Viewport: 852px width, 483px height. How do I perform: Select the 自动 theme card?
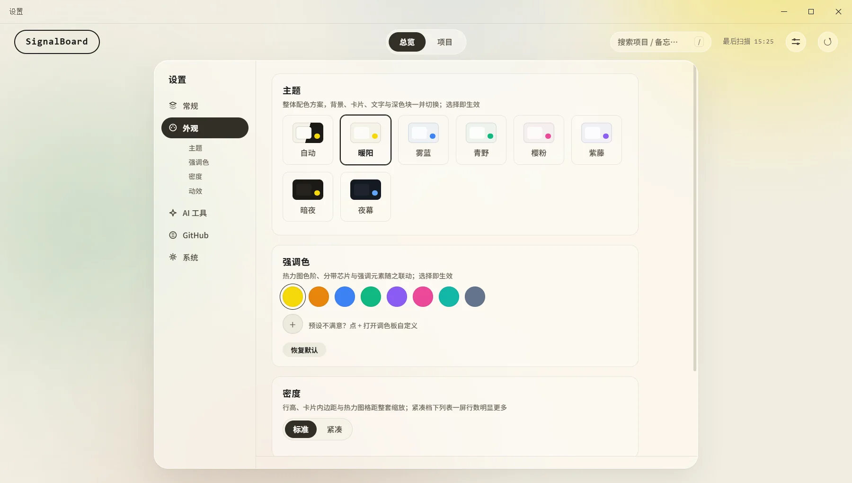pyautogui.click(x=308, y=140)
